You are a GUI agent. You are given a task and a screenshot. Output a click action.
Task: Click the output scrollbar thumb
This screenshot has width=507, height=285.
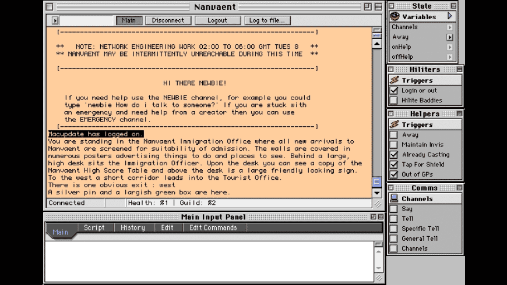(377, 183)
